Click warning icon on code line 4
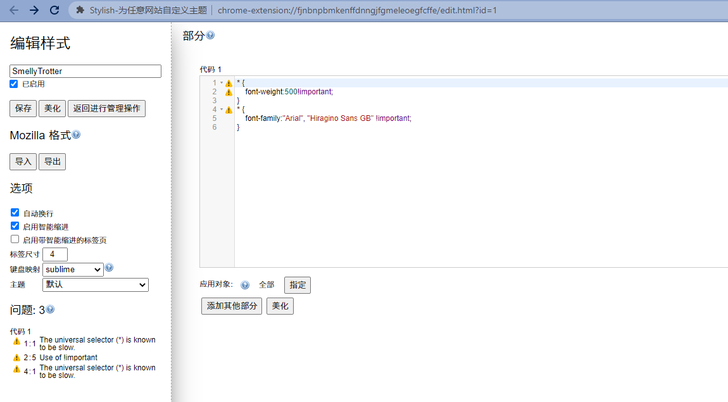Image resolution: width=728 pixels, height=402 pixels. click(229, 110)
